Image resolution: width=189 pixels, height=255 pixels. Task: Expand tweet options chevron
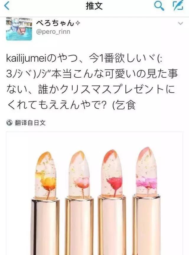pos(180,24)
